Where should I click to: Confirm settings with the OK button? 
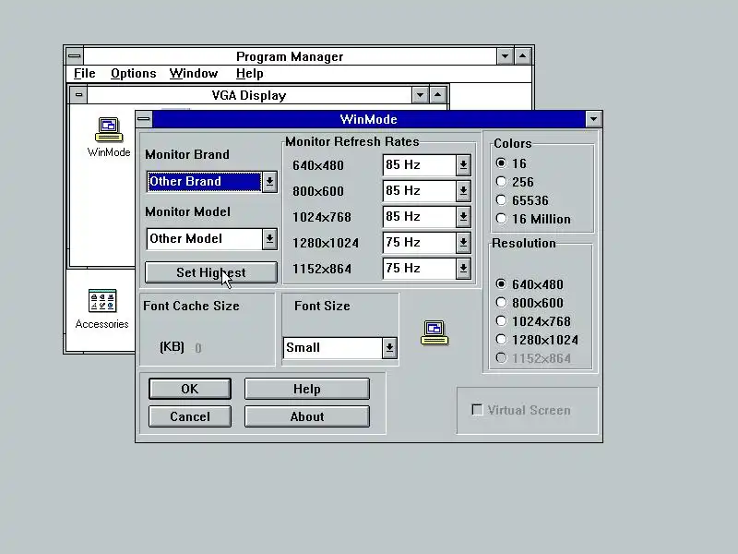(x=190, y=389)
